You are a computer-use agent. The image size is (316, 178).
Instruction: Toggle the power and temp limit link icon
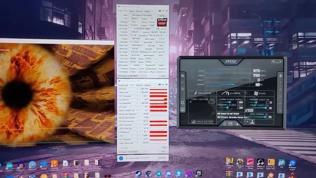pyautogui.click(x=246, y=110)
